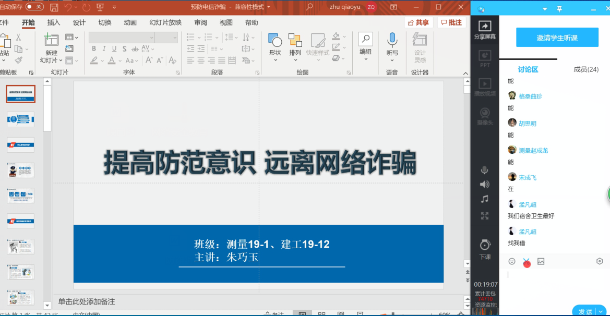Image resolution: width=610 pixels, height=316 pixels.
Task: Click the Save icon in title bar
Action: pos(54,7)
